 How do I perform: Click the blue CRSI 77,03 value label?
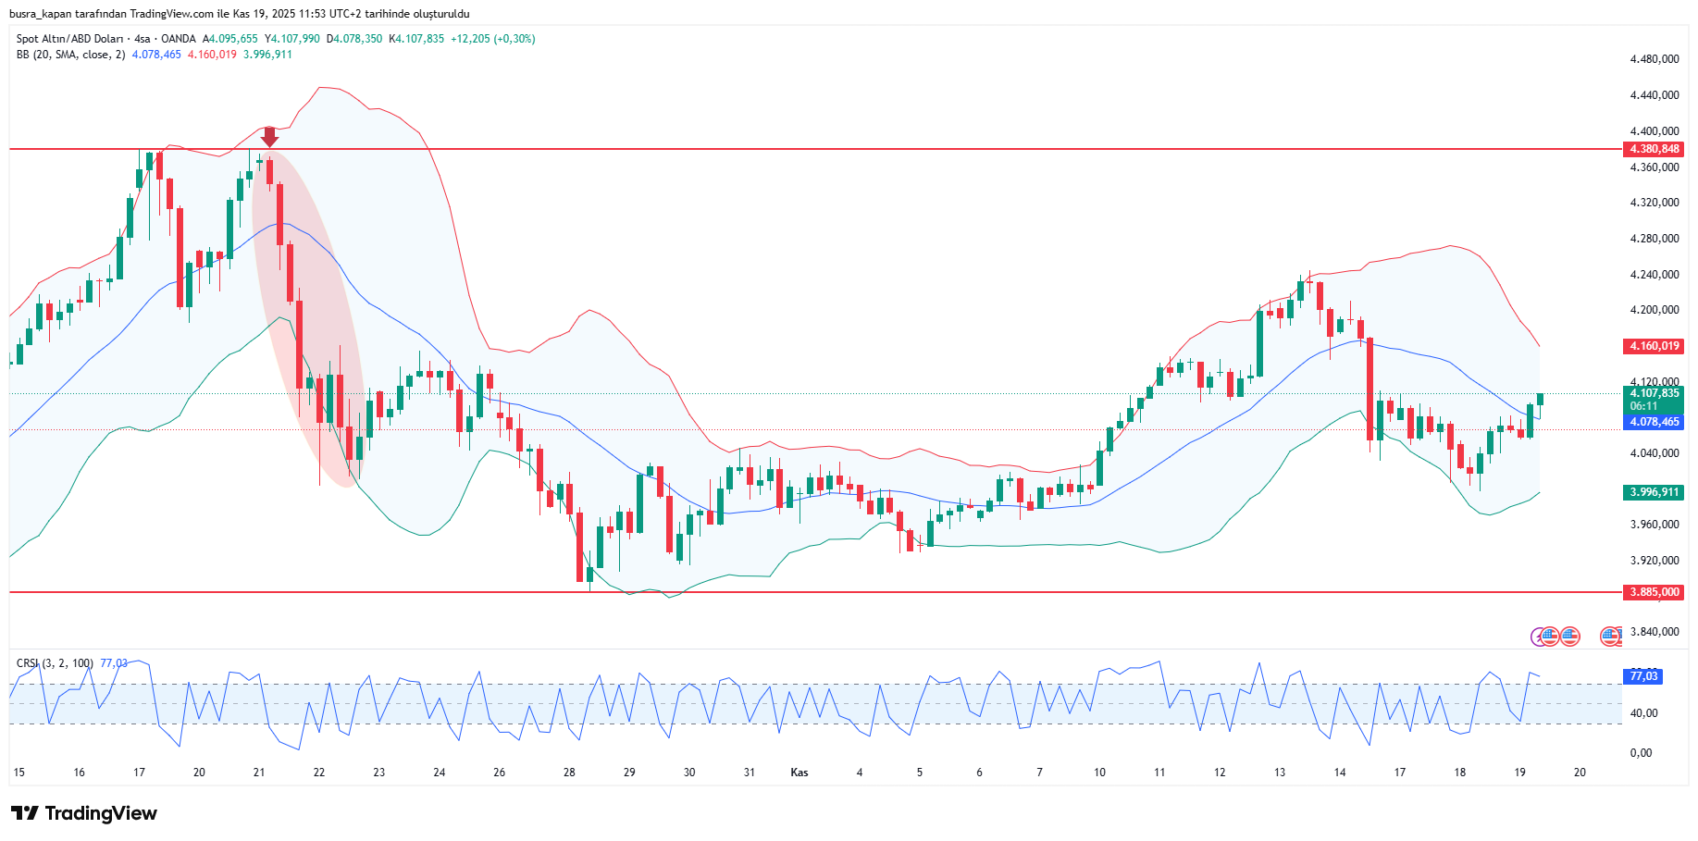pyautogui.click(x=1643, y=676)
